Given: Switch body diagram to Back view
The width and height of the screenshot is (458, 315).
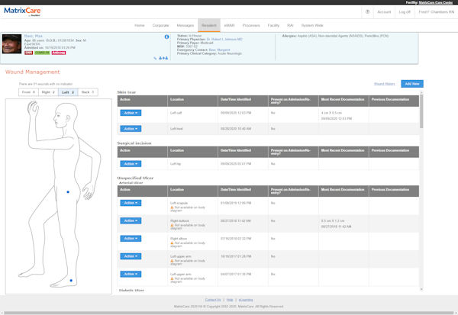Looking at the screenshot, I should [x=88, y=92].
